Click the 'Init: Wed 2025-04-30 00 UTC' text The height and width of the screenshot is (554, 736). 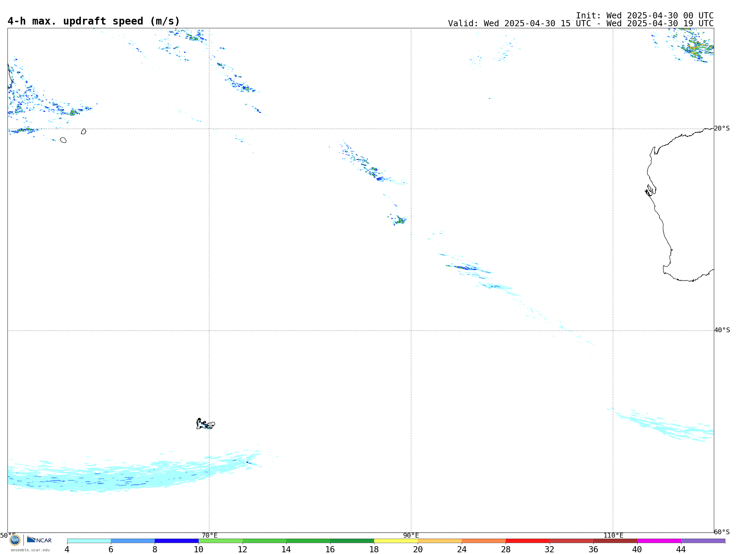pyautogui.click(x=645, y=16)
